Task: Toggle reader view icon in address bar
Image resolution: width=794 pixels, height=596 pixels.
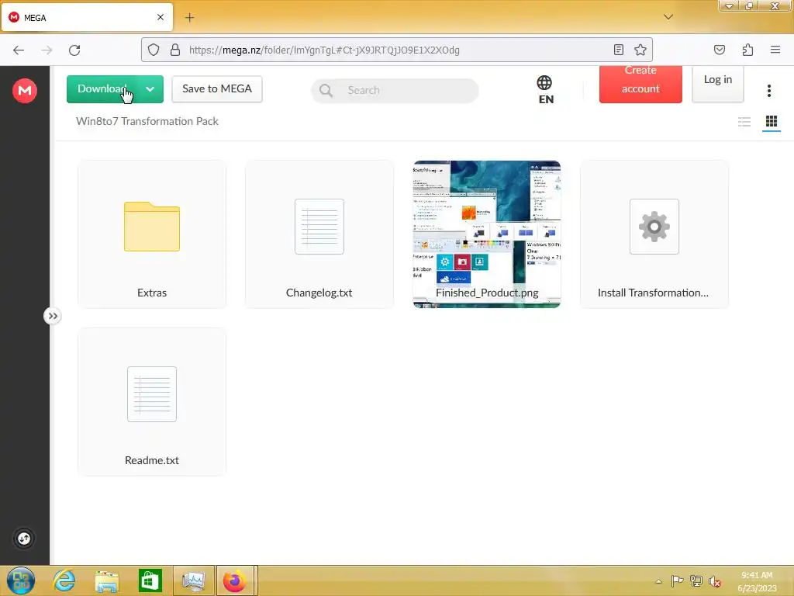Action: 618,50
